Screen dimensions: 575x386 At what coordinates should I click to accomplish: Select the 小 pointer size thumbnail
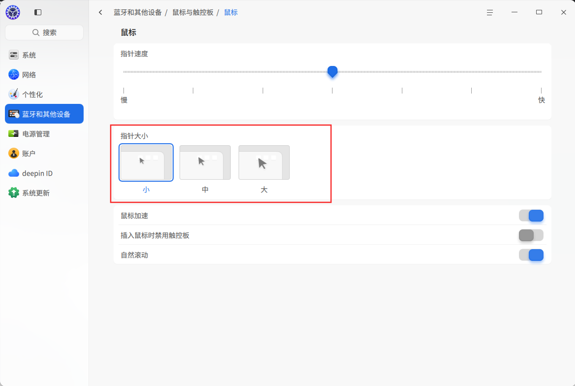point(146,162)
